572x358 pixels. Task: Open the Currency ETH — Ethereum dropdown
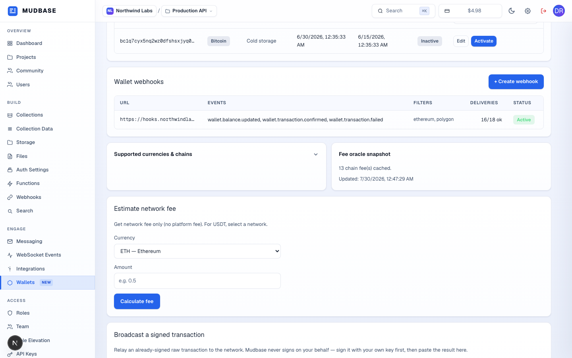pos(197,251)
